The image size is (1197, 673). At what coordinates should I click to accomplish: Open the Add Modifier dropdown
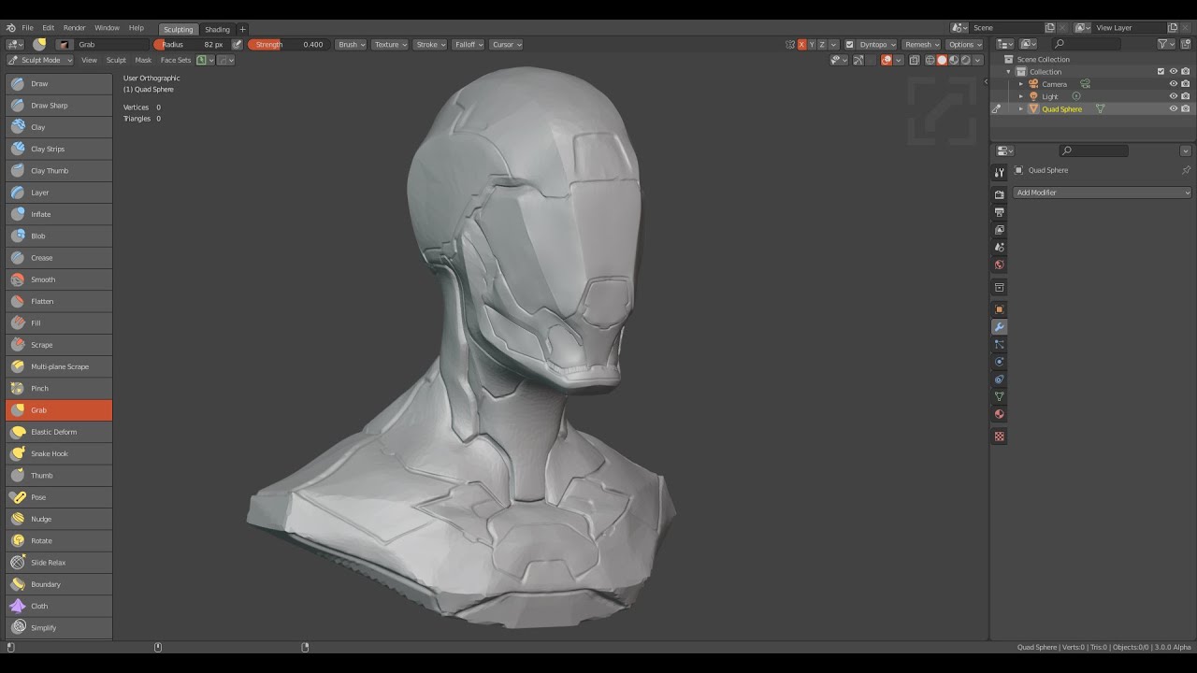(x=1103, y=193)
